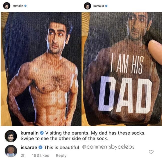Open the kumailn username in right header
162x160 pixels.
point(99,6)
